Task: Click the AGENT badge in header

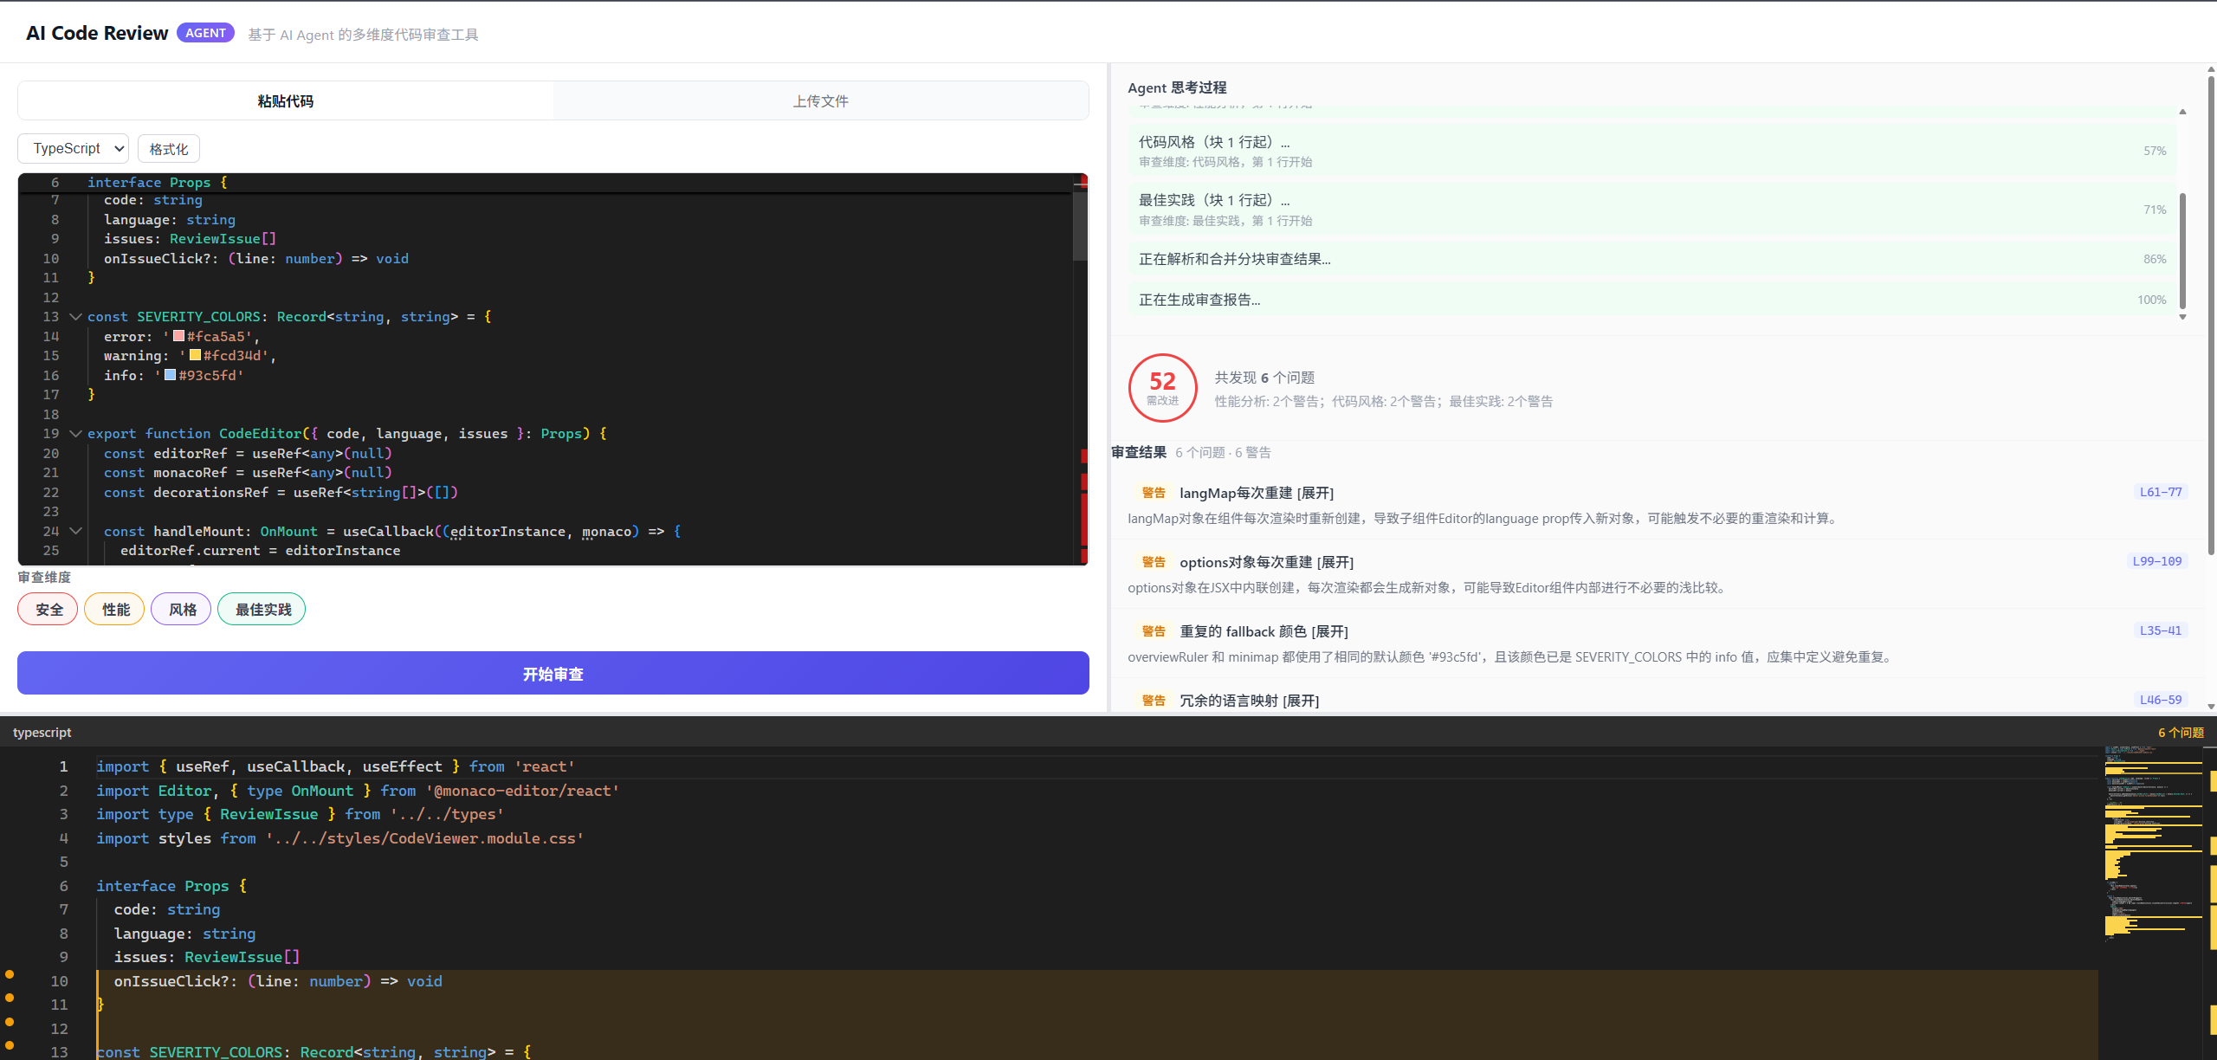Action: click(205, 33)
